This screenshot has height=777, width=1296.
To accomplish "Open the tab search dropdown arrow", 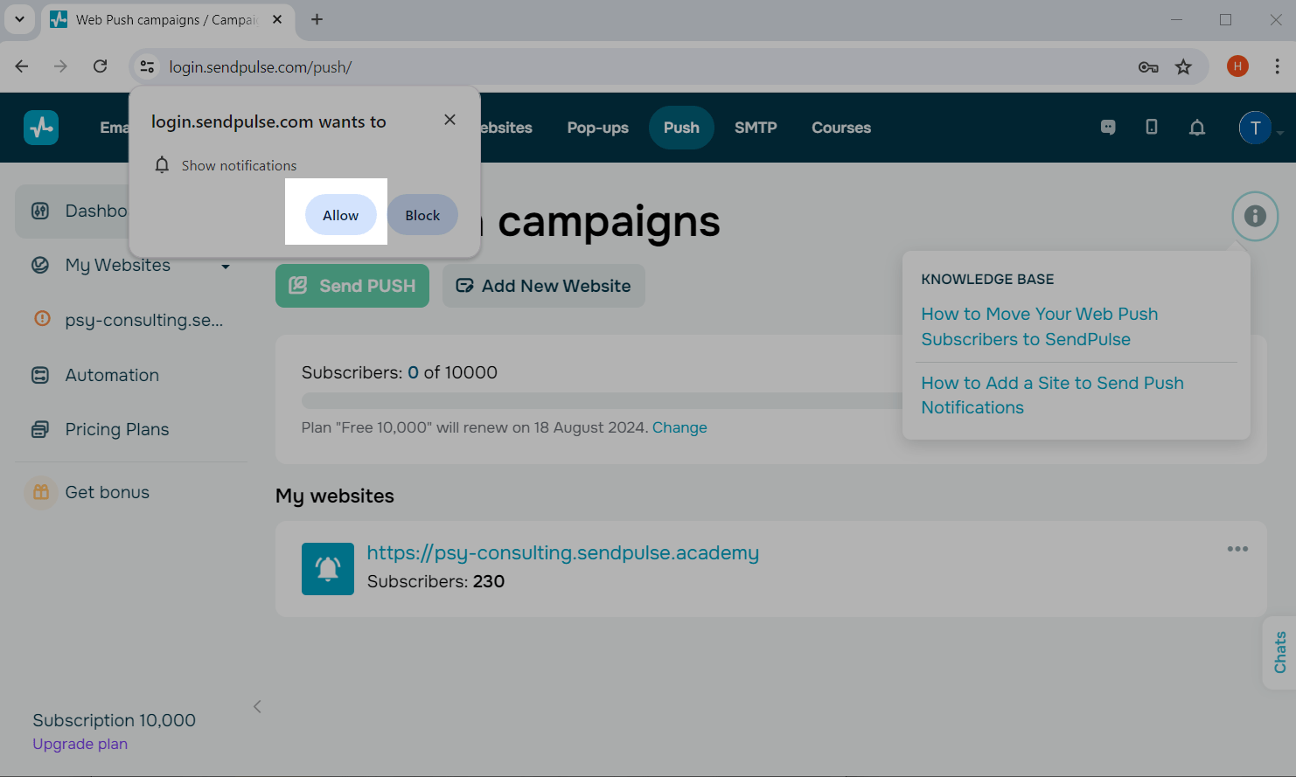I will [19, 19].
